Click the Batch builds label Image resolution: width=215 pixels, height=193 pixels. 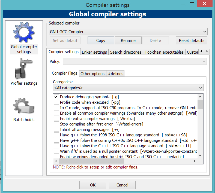tap(24, 120)
